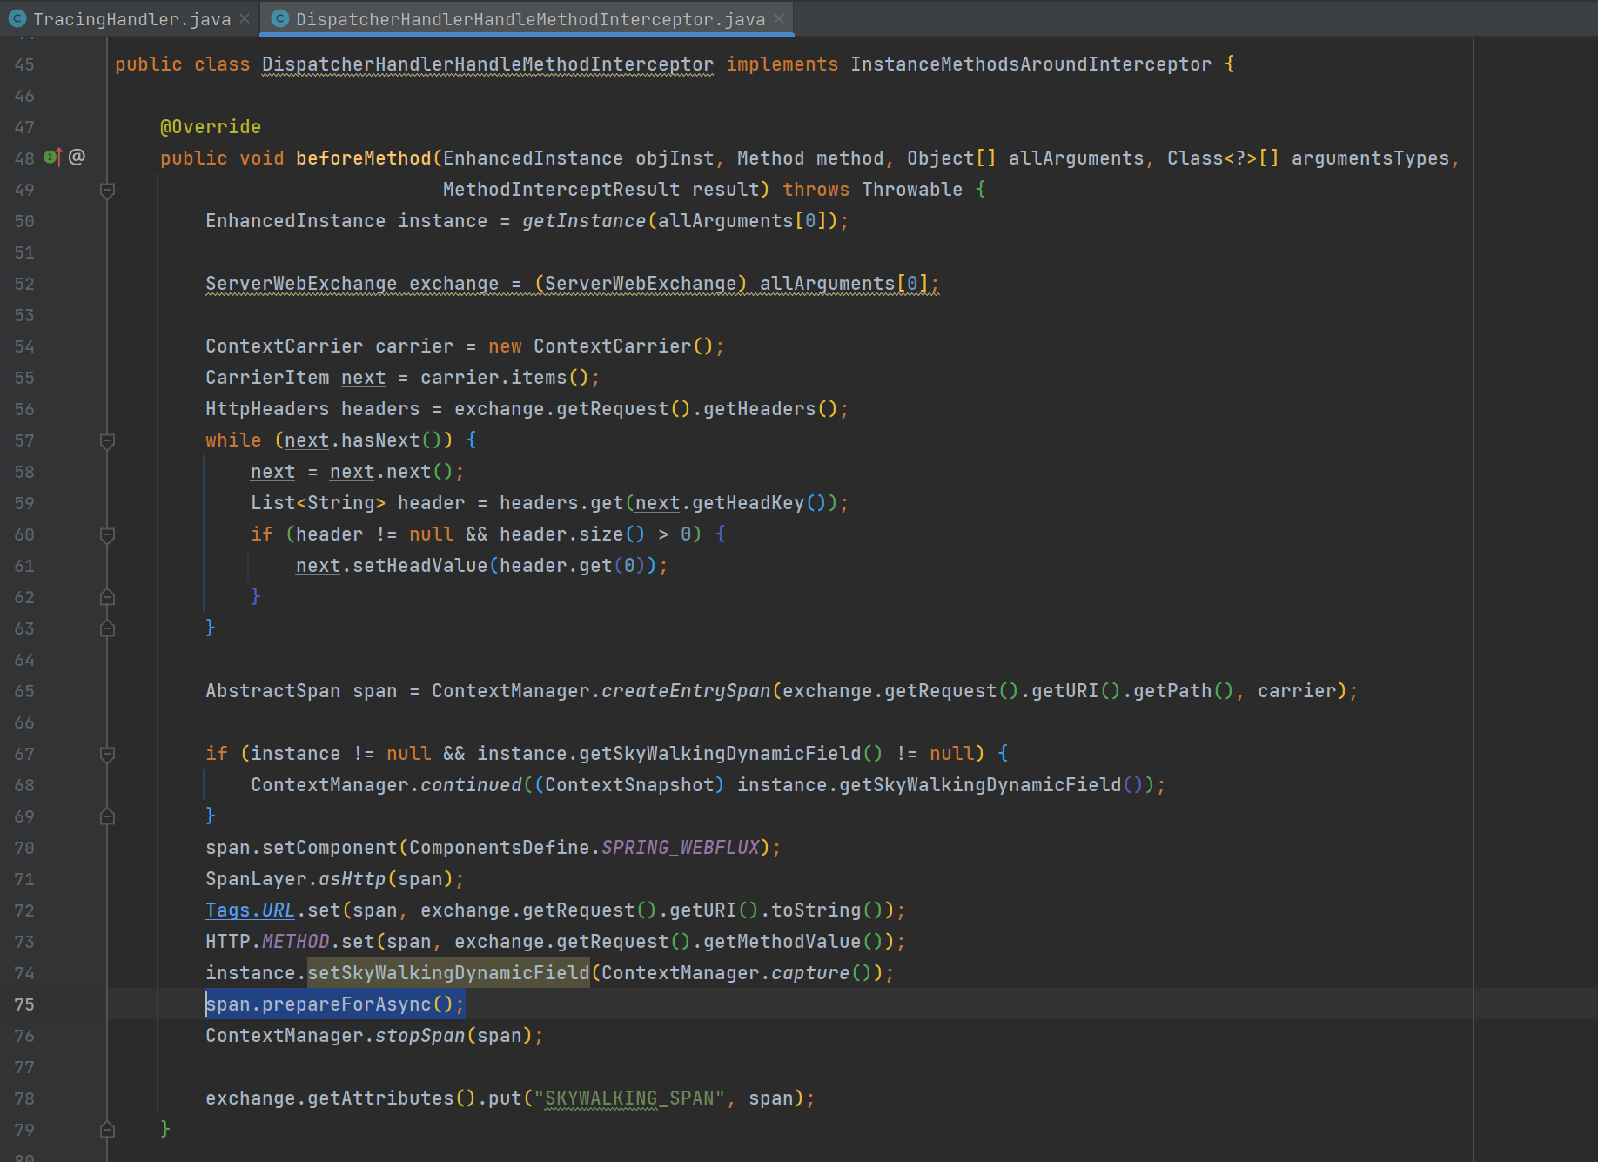The width and height of the screenshot is (1598, 1162).
Task: Close the TracingHandler.java tab
Action: coord(245,18)
